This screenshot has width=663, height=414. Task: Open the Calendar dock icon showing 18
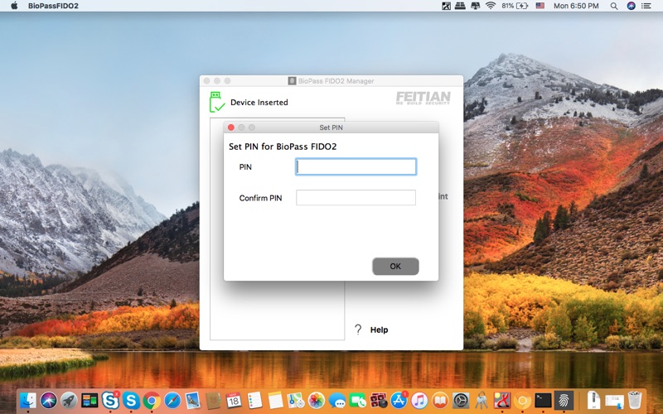pyautogui.click(x=234, y=400)
